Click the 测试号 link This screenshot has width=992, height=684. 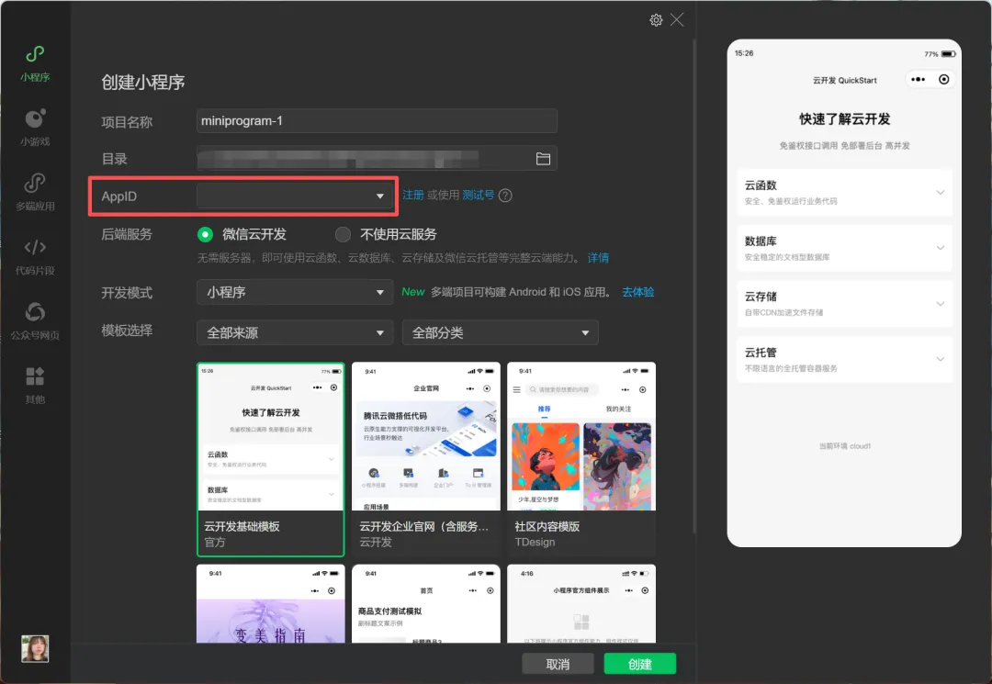(478, 196)
